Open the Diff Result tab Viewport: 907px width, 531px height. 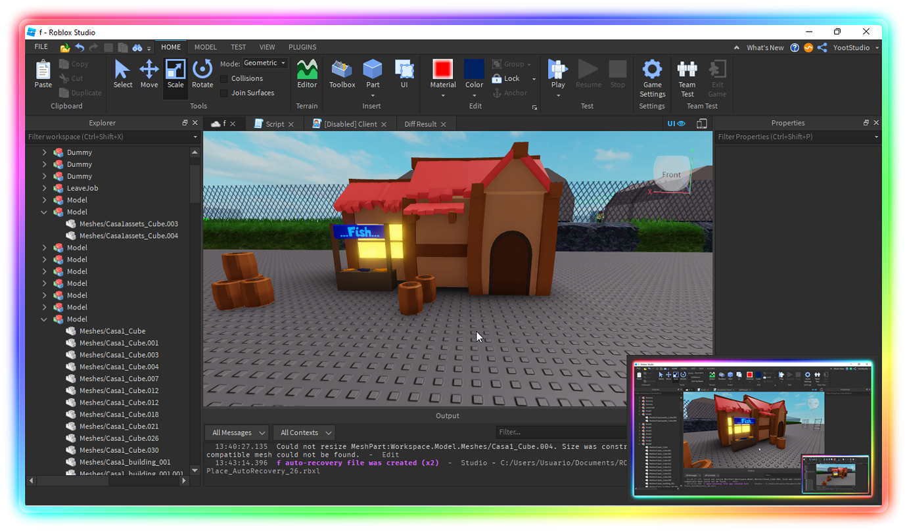point(421,124)
